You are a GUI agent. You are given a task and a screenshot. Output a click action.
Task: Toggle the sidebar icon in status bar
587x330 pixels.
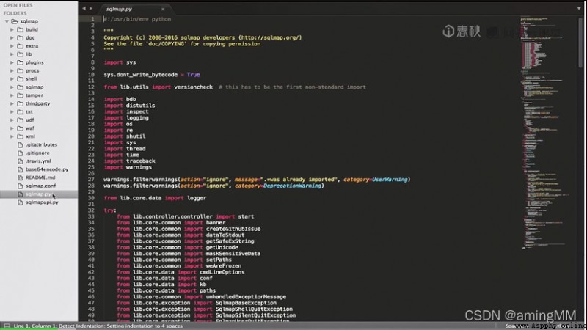tap(7, 326)
